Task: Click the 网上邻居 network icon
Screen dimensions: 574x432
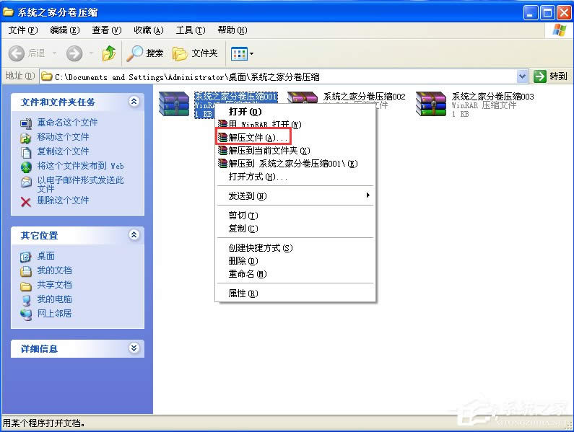Action: click(x=26, y=315)
